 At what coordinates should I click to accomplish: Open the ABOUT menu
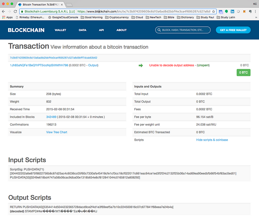click(x=121, y=30)
